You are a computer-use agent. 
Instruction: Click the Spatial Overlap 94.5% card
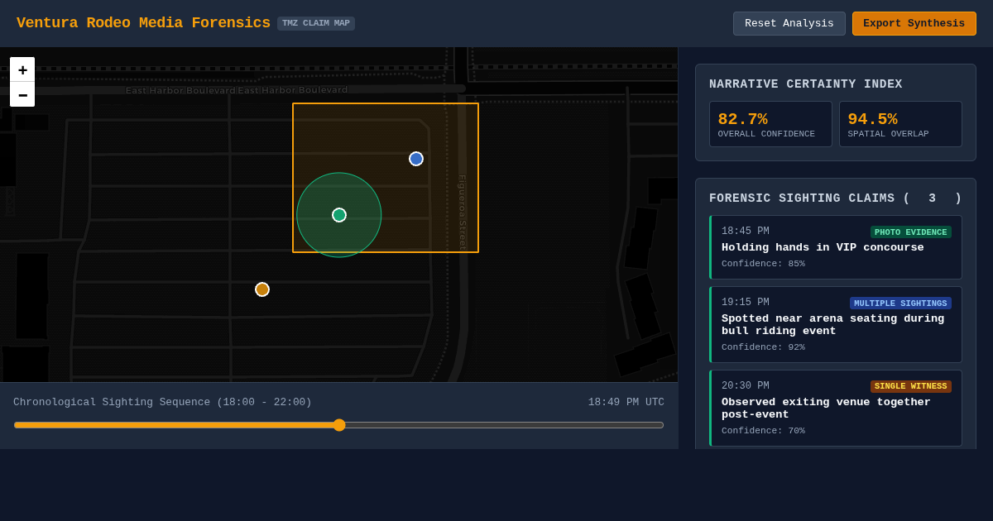900,124
